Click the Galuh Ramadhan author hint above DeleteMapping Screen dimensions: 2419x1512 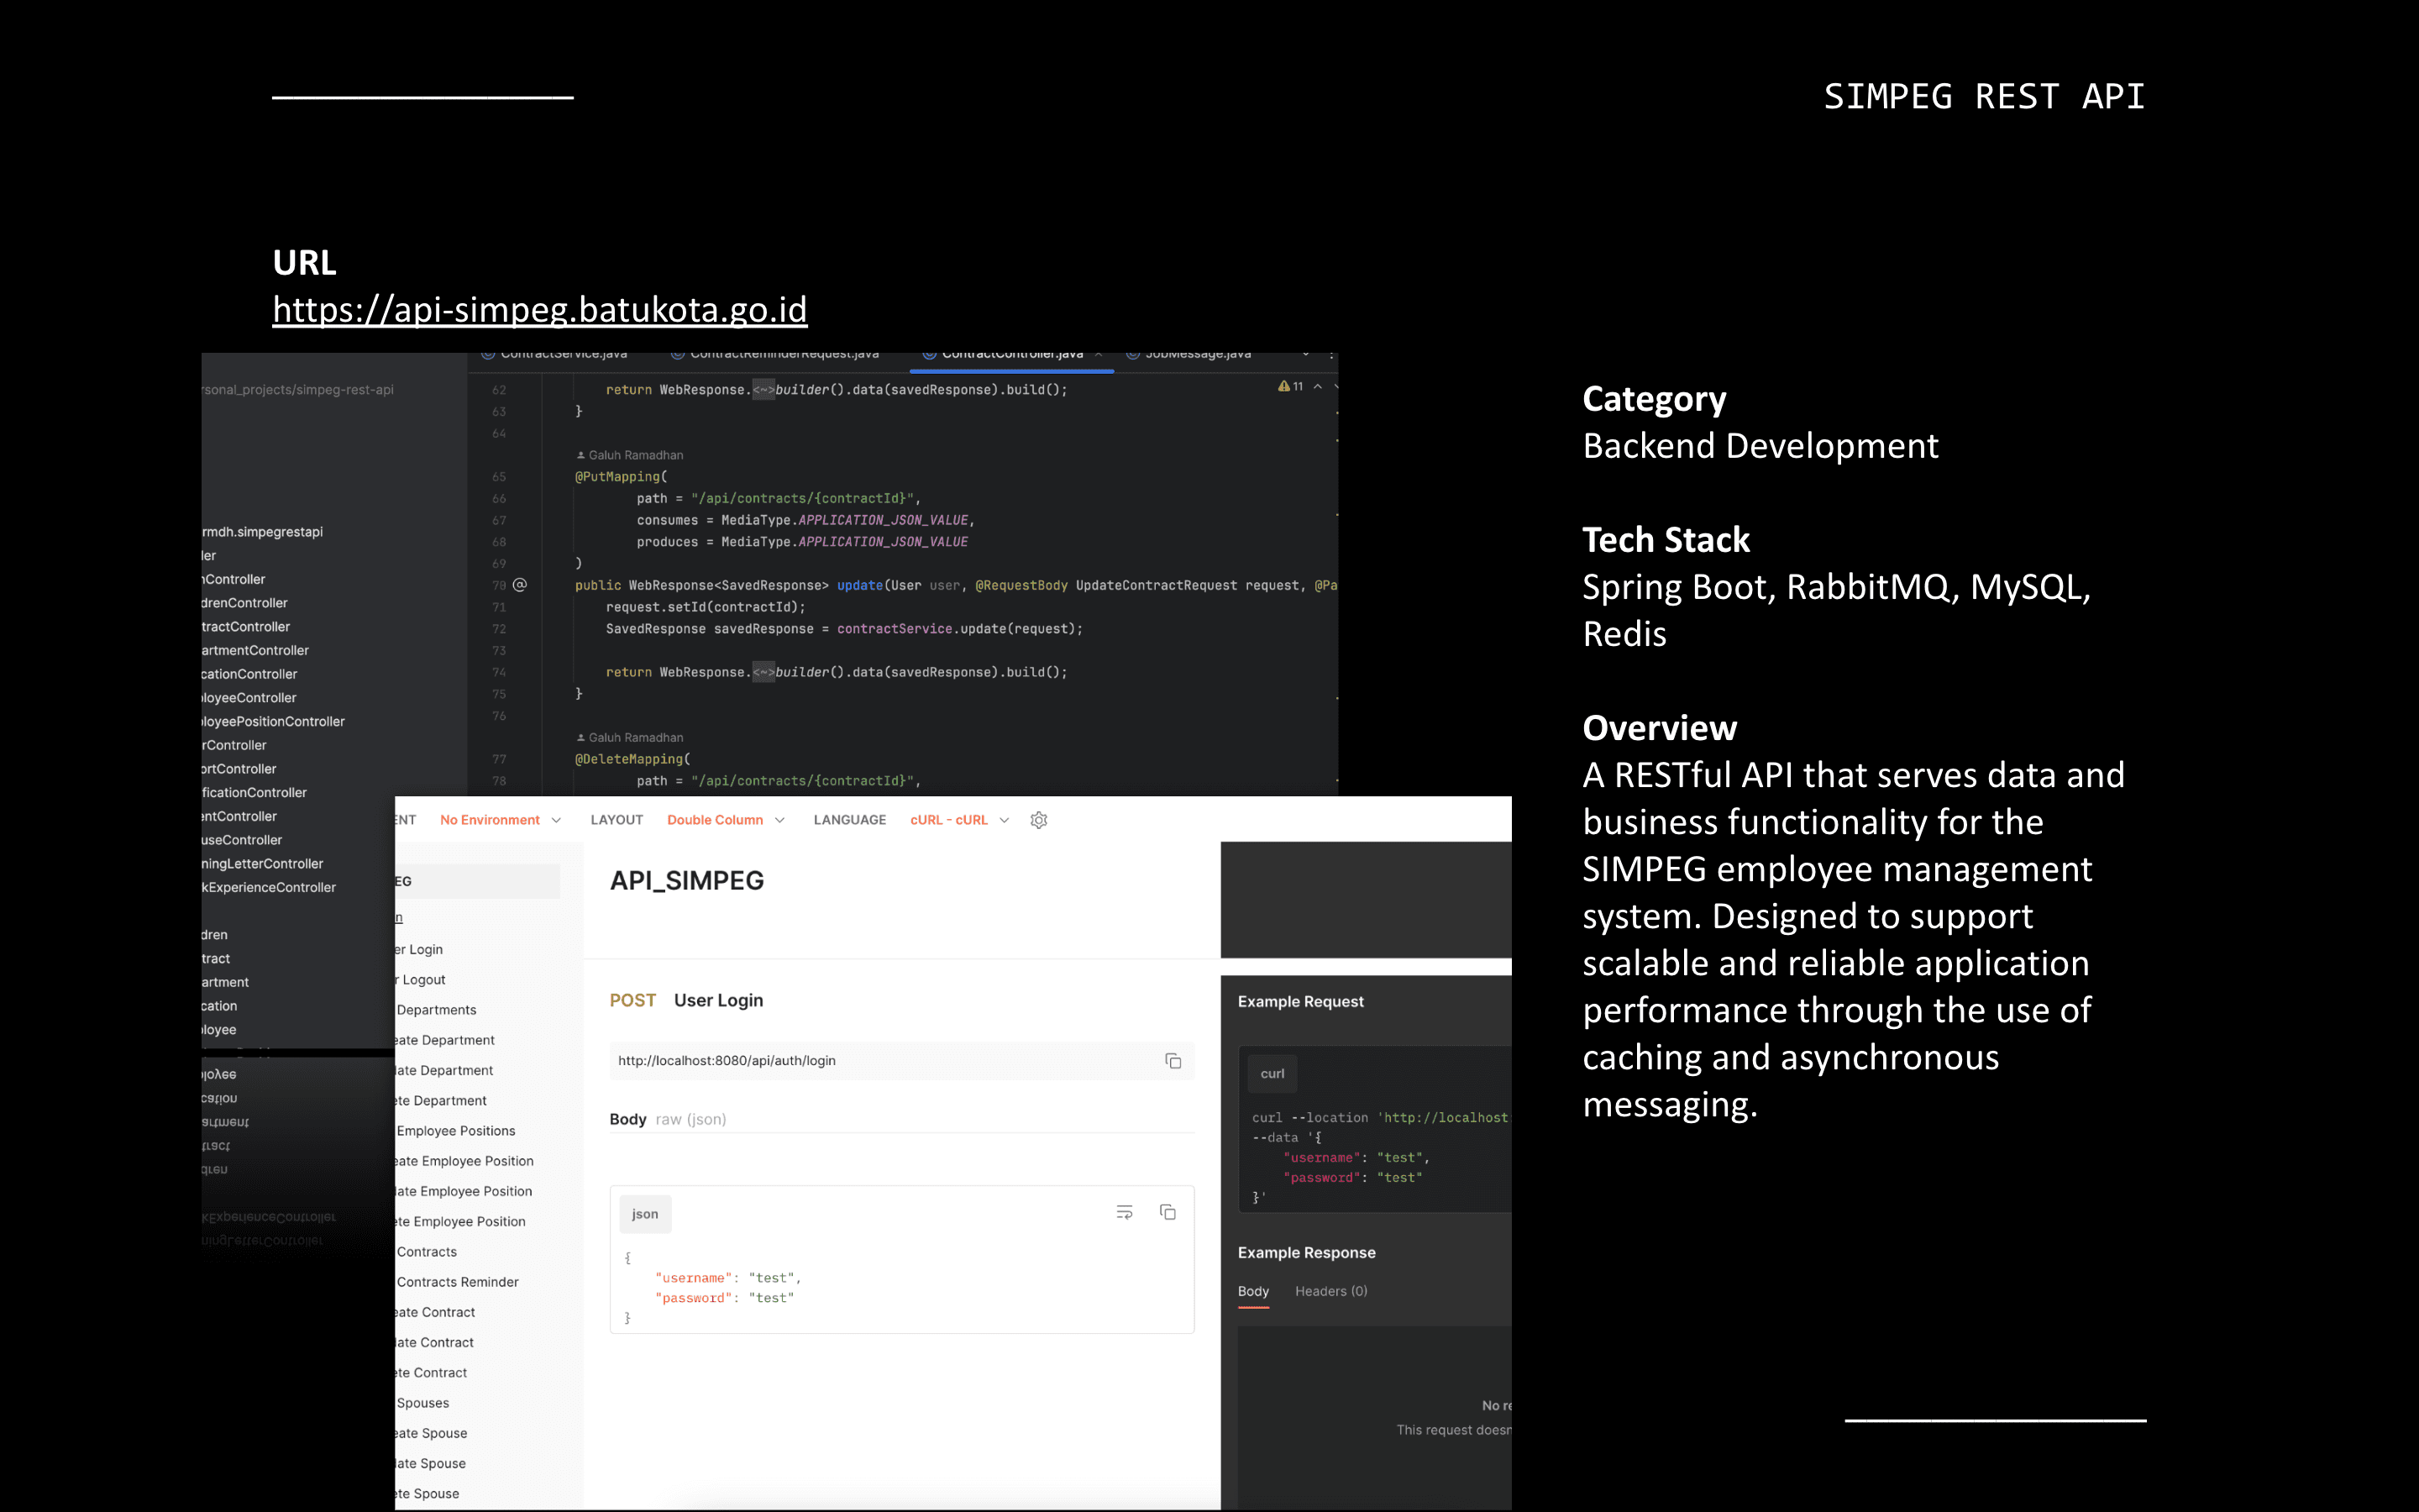coord(630,738)
